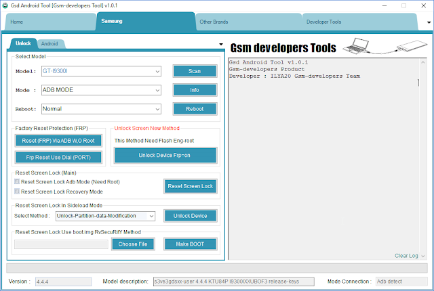Close the Gsd Android Tool window
Viewport: 434px width, 291px height.
(x=423, y=5)
